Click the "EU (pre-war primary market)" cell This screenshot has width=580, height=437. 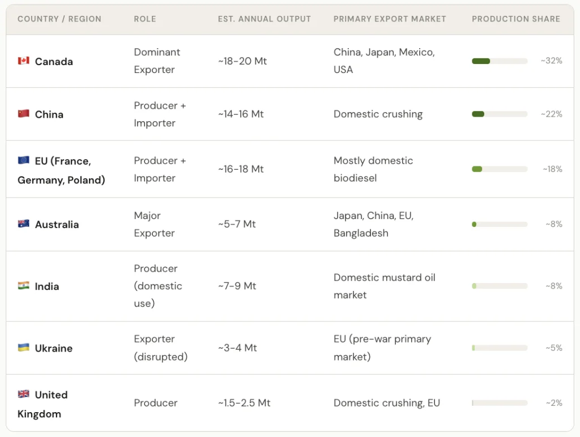click(382, 348)
